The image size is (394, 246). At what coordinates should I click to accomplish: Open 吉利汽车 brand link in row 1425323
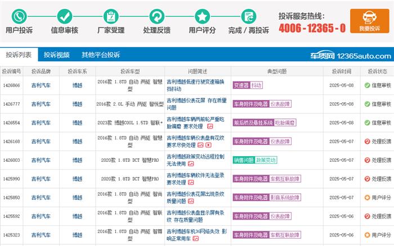point(41,235)
